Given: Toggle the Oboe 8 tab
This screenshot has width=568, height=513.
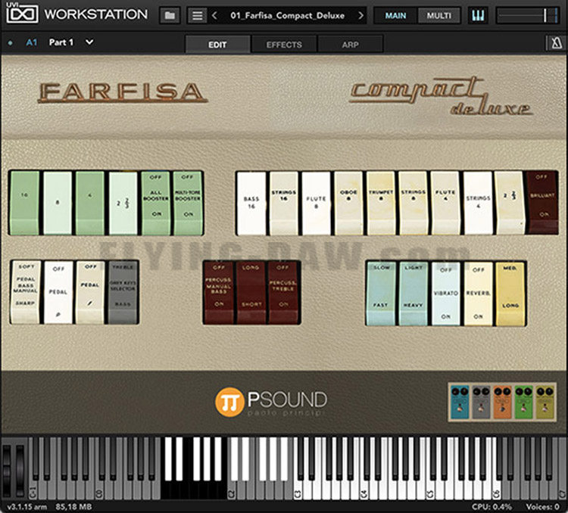Looking at the screenshot, I should 348,203.
